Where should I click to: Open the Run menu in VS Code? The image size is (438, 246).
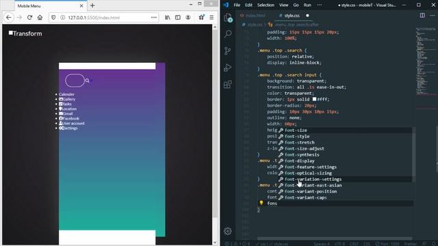[x=307, y=5]
